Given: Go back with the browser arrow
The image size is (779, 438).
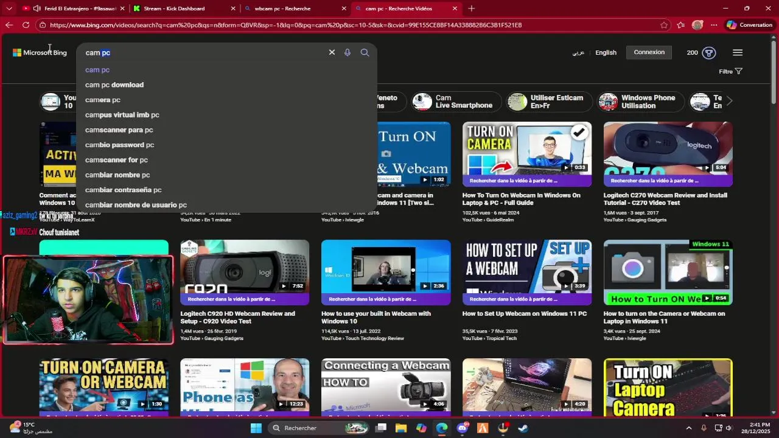Looking at the screenshot, I should [9, 25].
